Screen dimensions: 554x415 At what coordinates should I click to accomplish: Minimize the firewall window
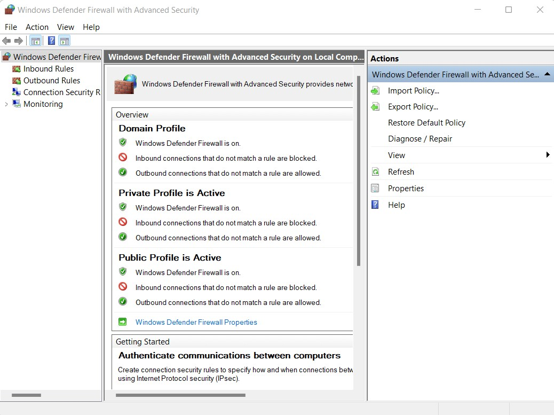pos(478,10)
